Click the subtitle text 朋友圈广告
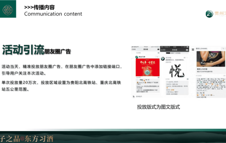The width and height of the screenshot is (226, 143). pyautogui.click(x=57, y=51)
